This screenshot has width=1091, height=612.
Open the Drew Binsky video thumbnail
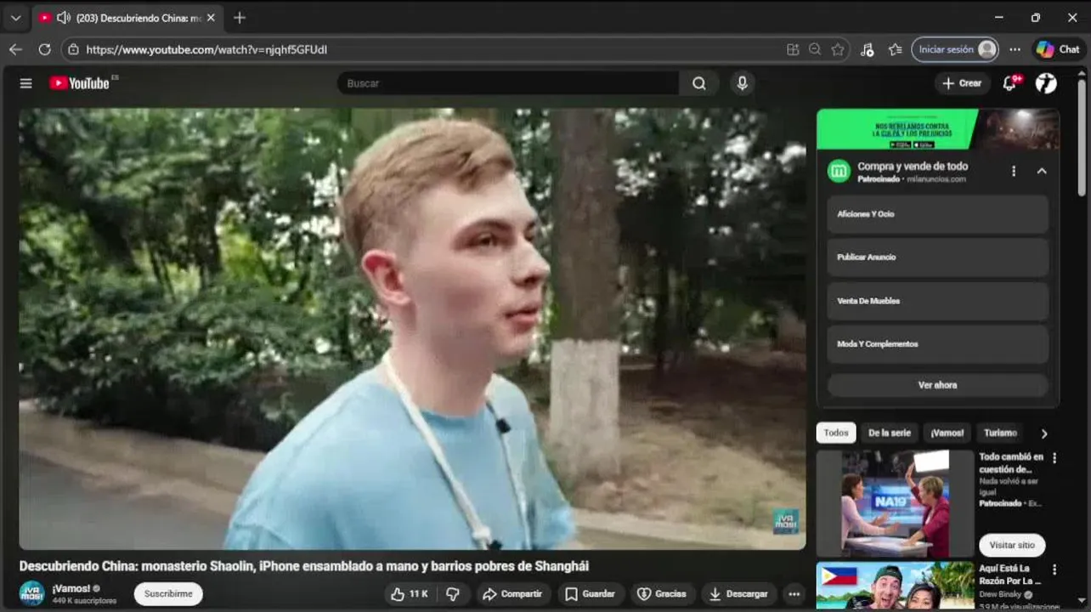click(x=896, y=586)
